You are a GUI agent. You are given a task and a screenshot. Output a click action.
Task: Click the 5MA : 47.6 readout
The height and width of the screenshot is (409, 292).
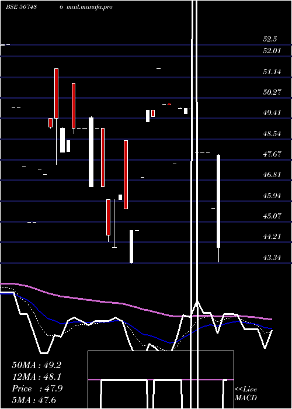[34, 400]
